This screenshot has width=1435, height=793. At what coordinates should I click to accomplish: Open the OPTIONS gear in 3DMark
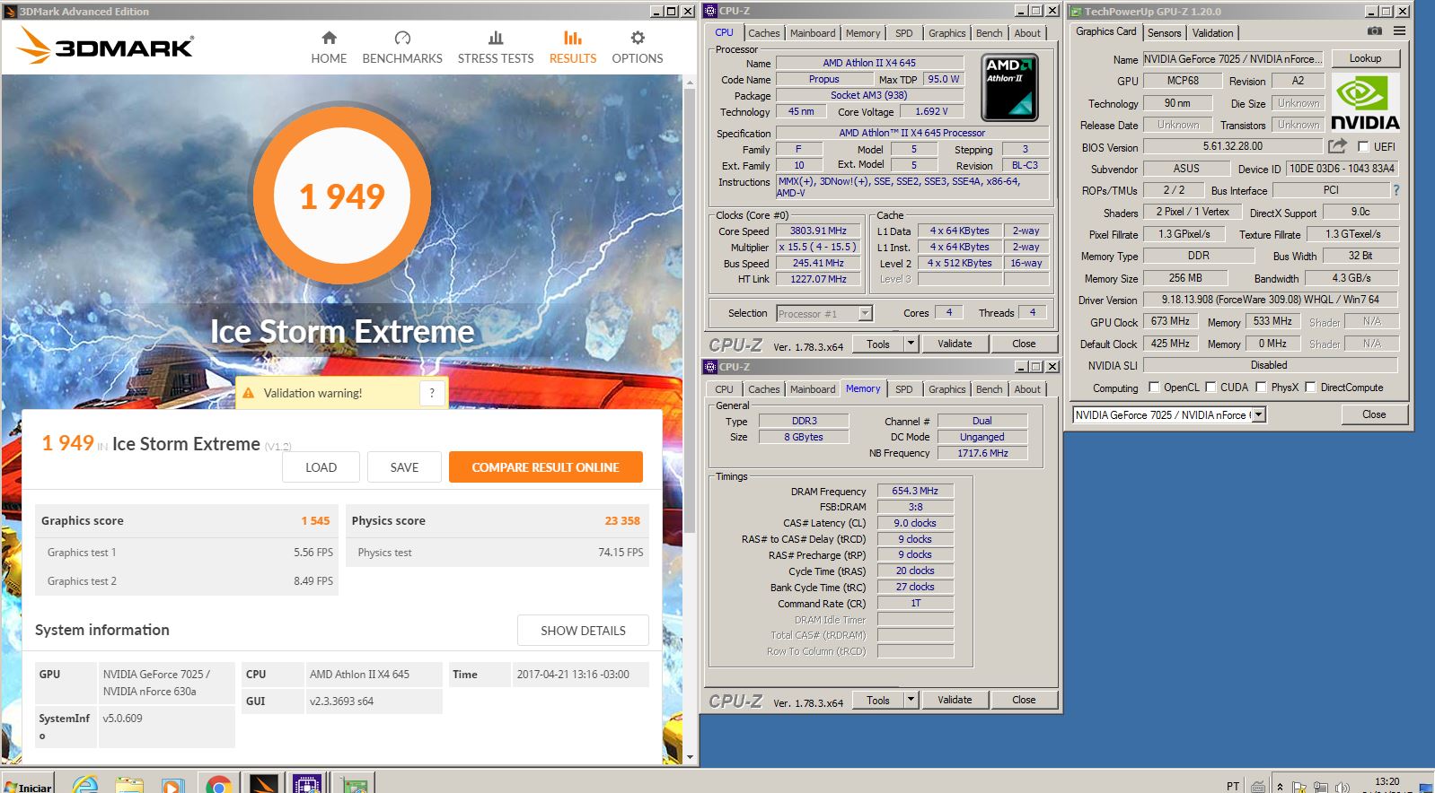click(638, 38)
